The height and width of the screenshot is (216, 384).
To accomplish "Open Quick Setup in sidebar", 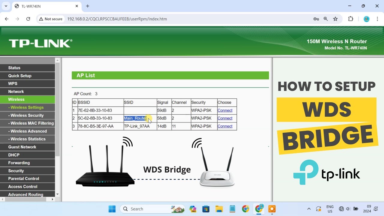I will (x=27, y=76).
